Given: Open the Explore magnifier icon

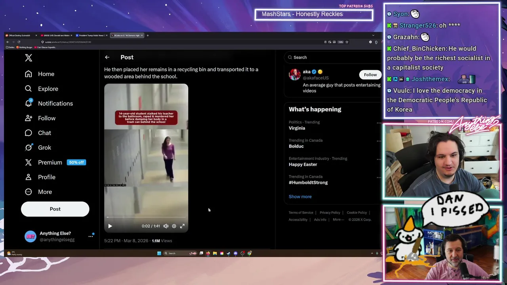Looking at the screenshot, I should (x=29, y=89).
